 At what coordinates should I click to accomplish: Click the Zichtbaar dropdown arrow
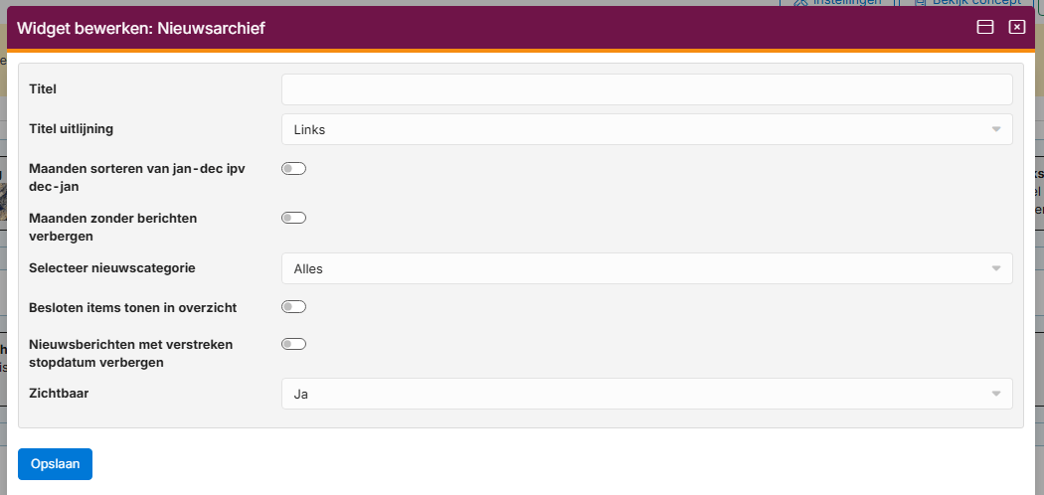996,394
